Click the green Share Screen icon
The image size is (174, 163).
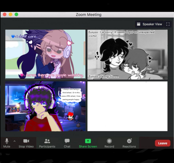[88, 141]
